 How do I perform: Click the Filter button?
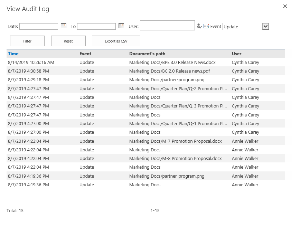point(27,41)
